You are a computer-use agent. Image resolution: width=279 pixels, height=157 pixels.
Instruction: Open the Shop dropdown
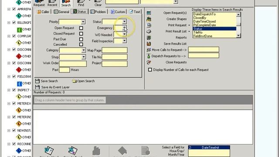[83, 57]
